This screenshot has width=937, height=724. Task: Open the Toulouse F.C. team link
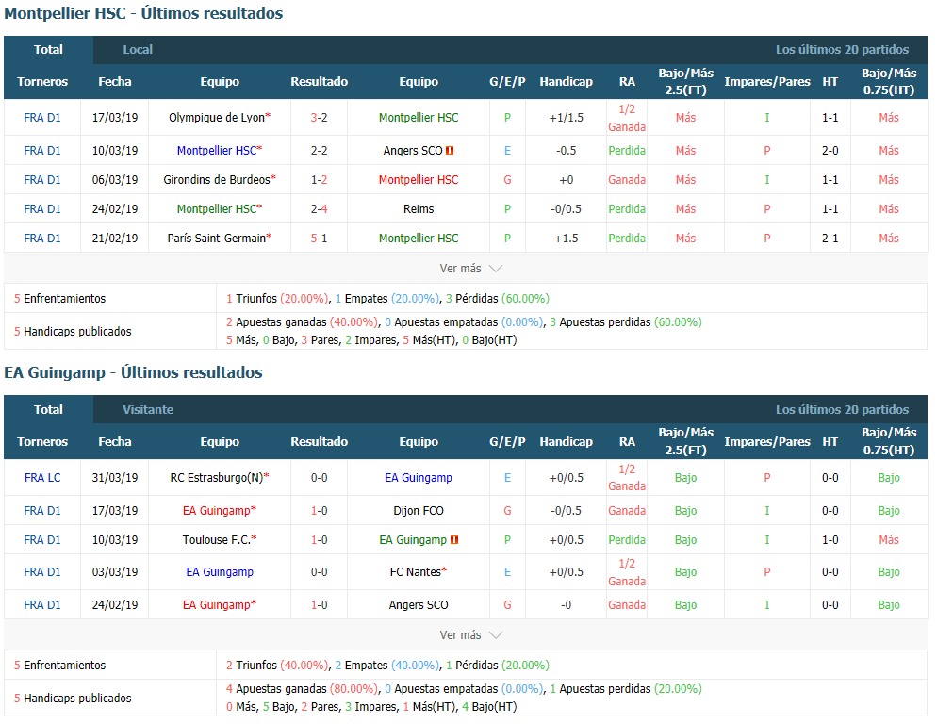[x=216, y=540]
